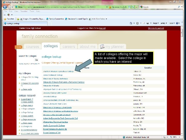Viewport: 186px width, 140px height.
Task: Open the Edit menu
Action: click(11, 11)
